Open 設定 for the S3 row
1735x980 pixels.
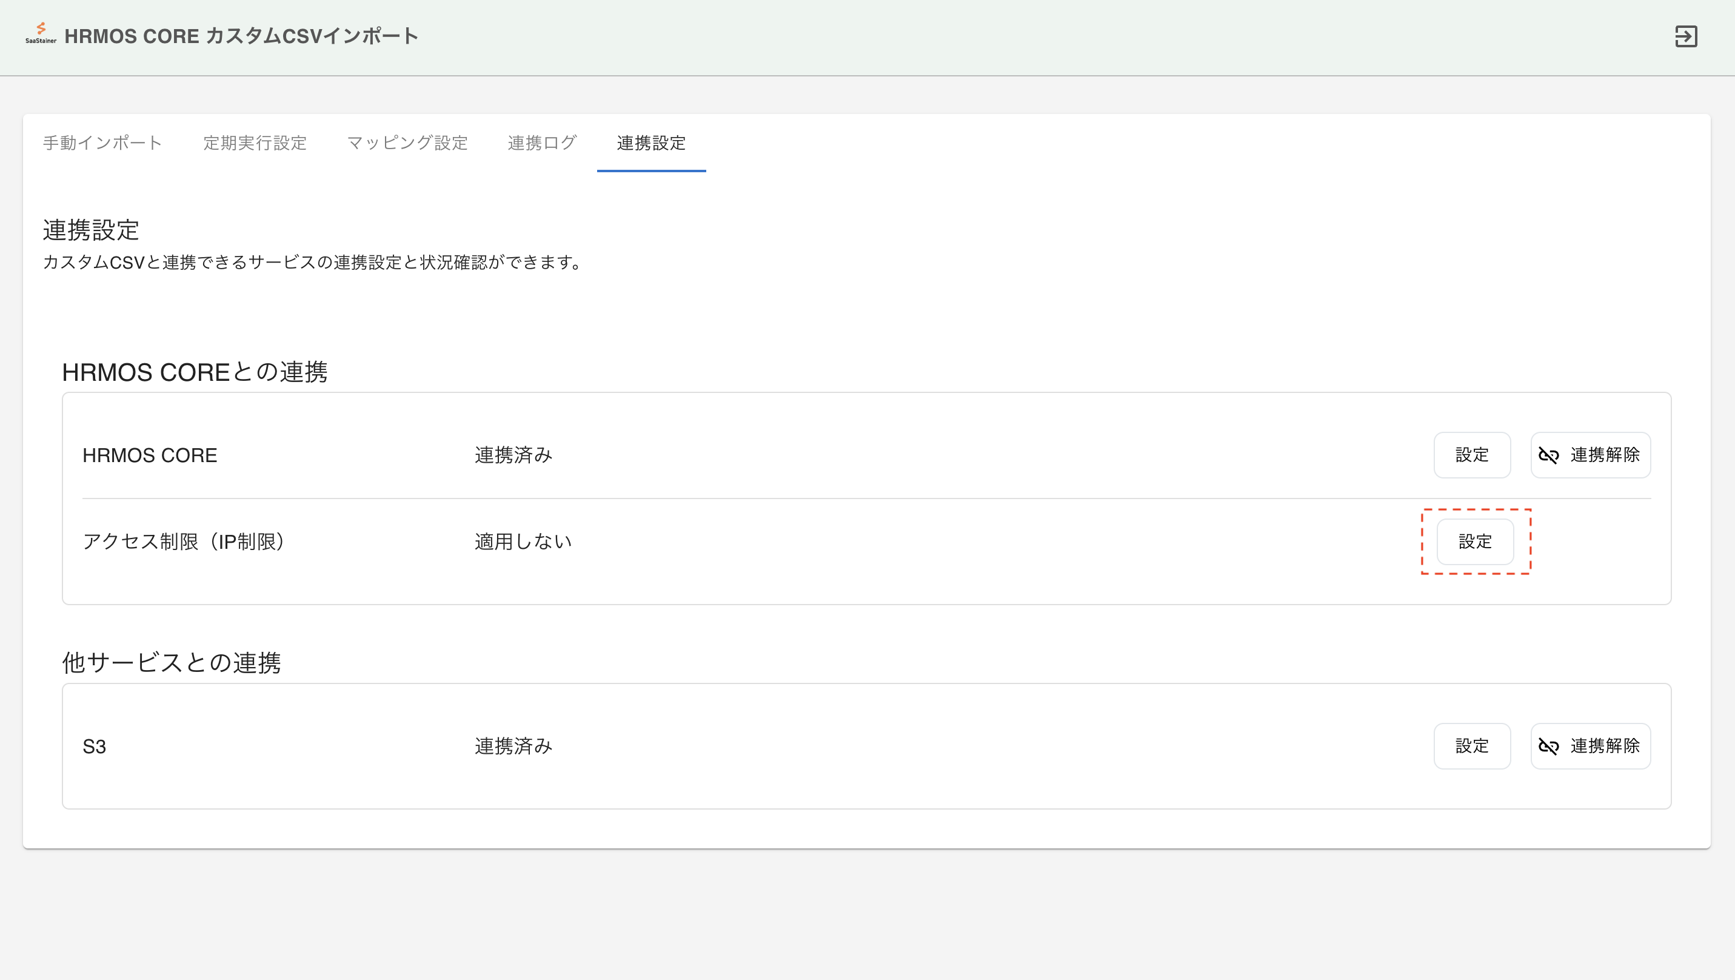pyautogui.click(x=1472, y=747)
